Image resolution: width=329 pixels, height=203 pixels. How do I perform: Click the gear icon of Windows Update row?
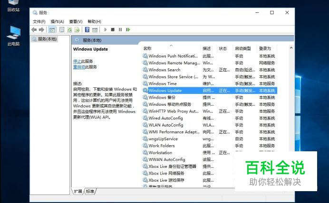[x=145, y=91]
